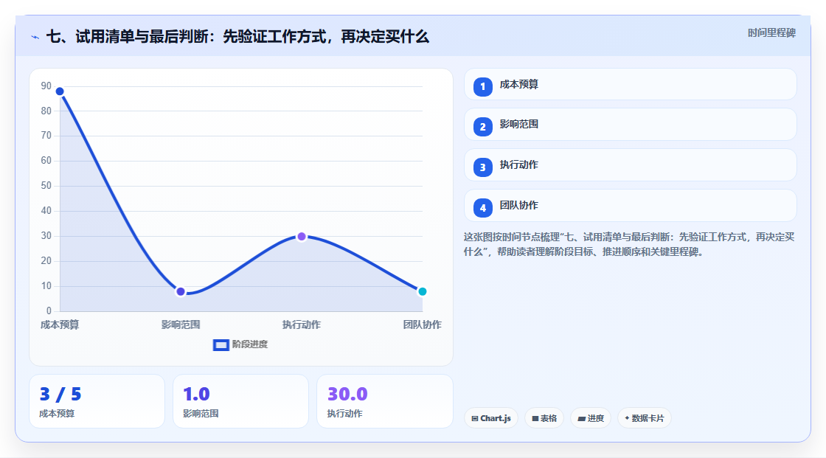Click the y-axis value 50

46,186
